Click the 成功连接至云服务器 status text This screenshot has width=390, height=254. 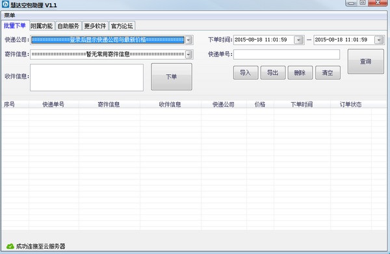(40, 246)
